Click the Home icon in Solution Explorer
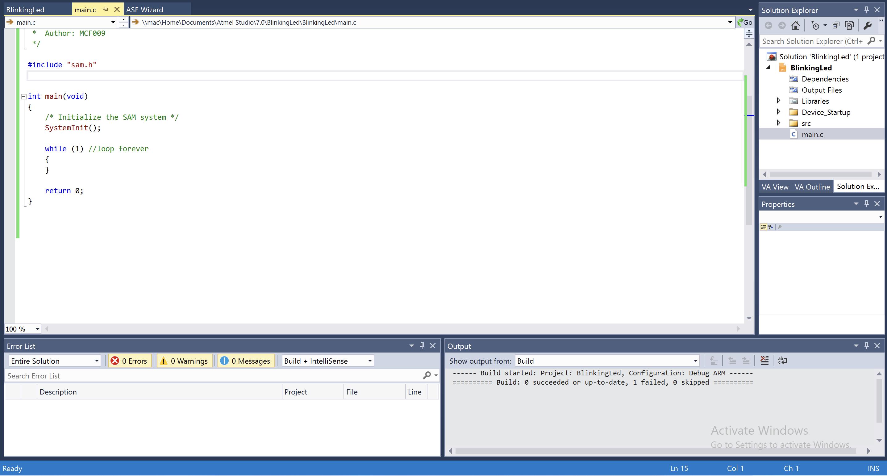Image resolution: width=887 pixels, height=476 pixels. pyautogui.click(x=795, y=25)
